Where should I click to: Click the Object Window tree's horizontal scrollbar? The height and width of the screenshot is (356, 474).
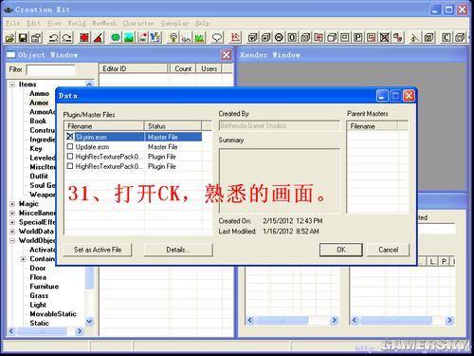pos(46,331)
